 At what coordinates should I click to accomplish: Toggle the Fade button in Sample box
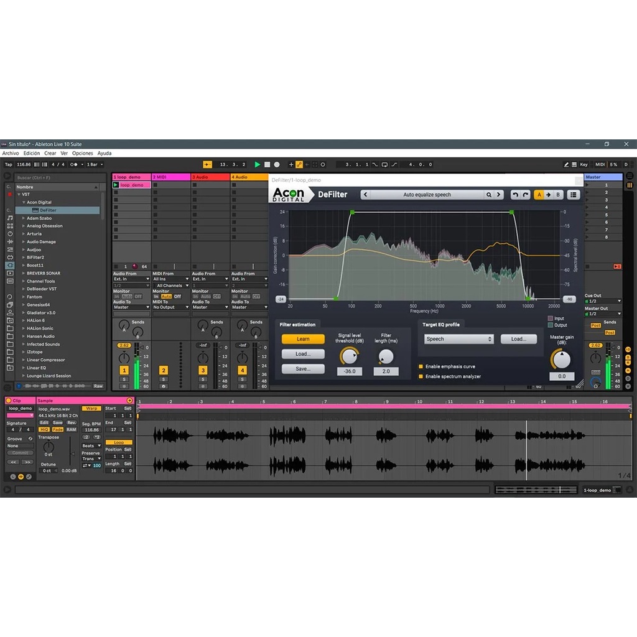pyautogui.click(x=58, y=429)
